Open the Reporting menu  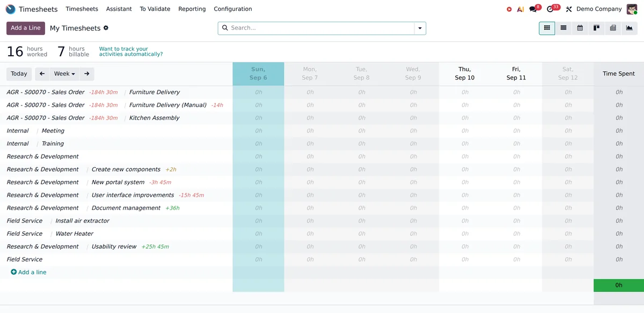coord(192,9)
